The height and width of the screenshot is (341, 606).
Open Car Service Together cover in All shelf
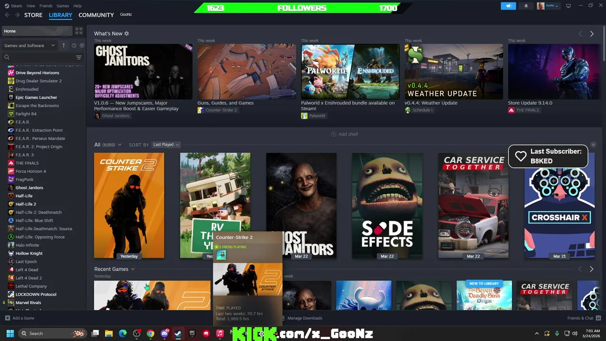473,206
